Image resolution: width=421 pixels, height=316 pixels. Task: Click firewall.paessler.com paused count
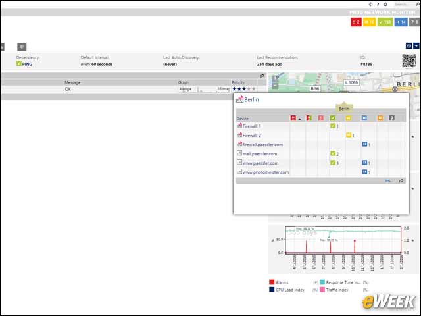click(x=366, y=145)
